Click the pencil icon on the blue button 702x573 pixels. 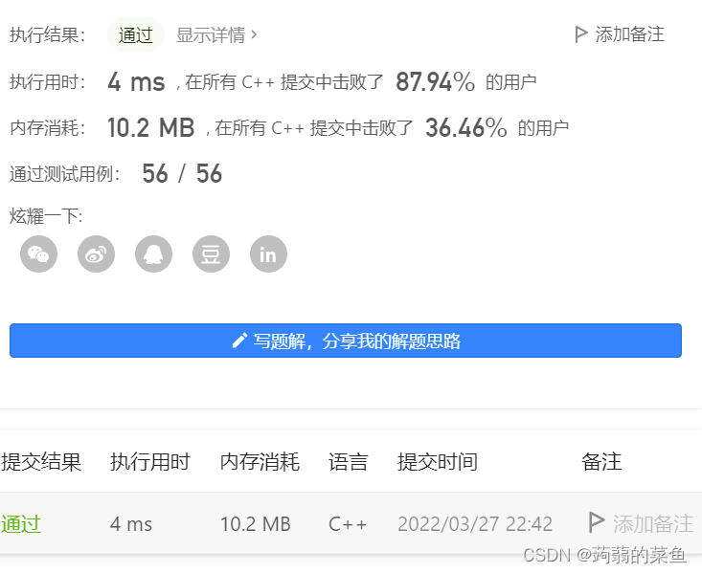tap(239, 341)
